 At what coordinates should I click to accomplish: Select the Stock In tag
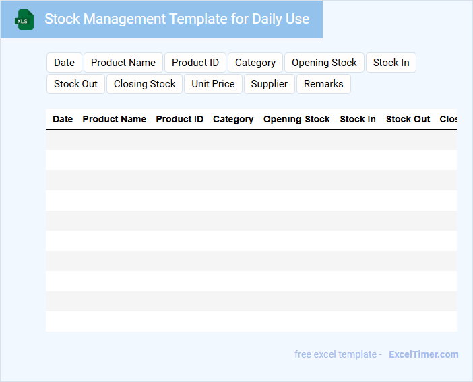pos(391,63)
